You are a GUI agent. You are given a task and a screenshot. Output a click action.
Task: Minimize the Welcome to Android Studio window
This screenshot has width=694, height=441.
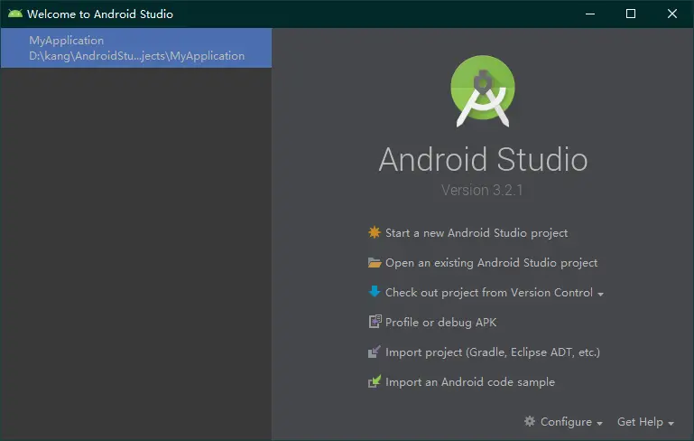(x=590, y=14)
